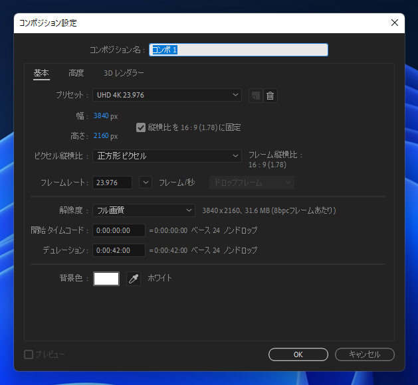Open the white 背景色 swatch
The height and width of the screenshot is (385, 418).
click(x=106, y=279)
